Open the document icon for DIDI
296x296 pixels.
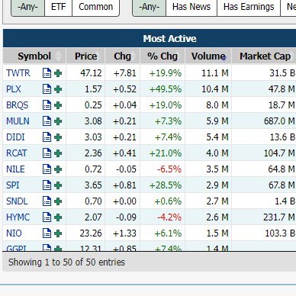coord(47,137)
